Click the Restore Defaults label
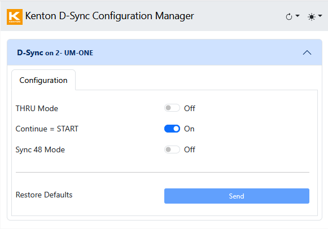 [44, 195]
